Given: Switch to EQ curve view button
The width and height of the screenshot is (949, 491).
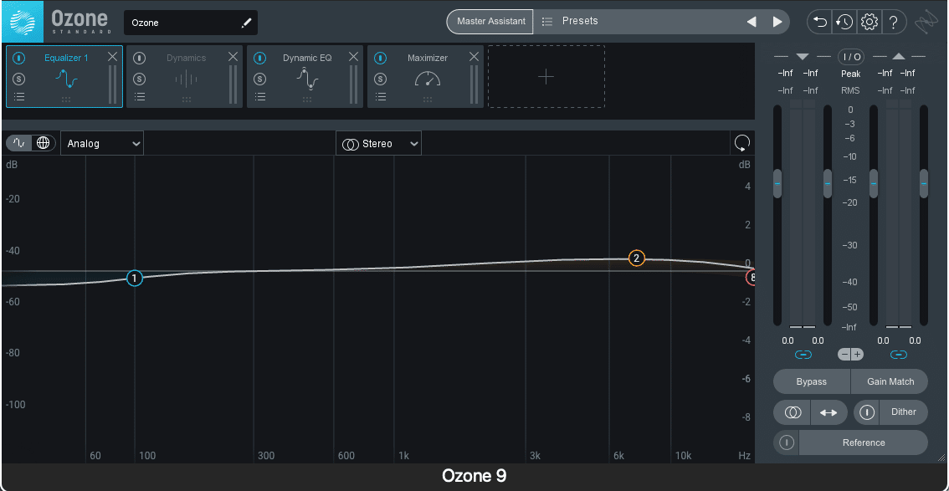Looking at the screenshot, I should pos(19,143).
